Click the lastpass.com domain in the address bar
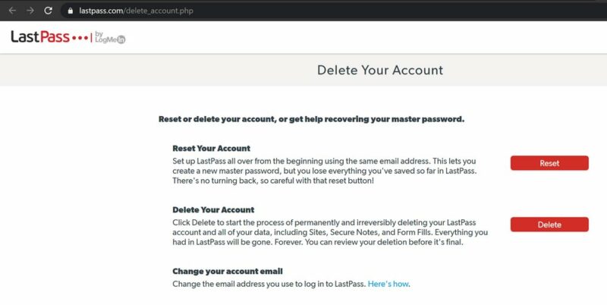Image resolution: width=607 pixels, height=305 pixels. point(102,11)
